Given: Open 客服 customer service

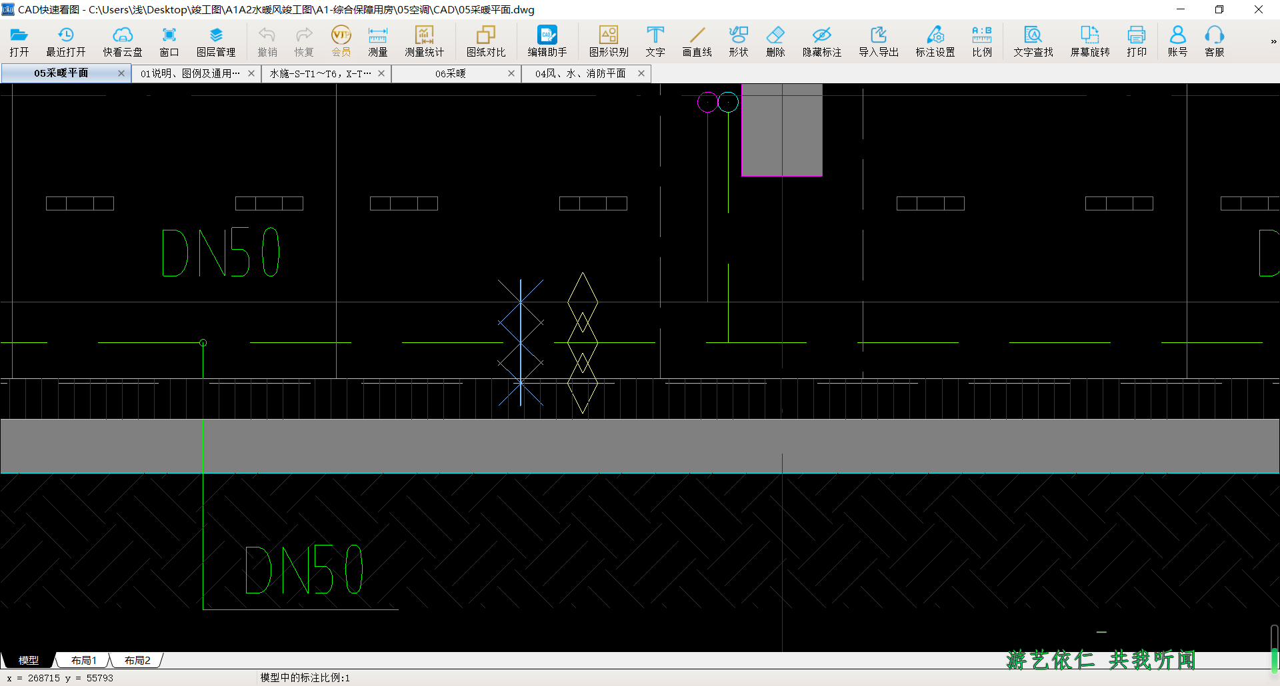Looking at the screenshot, I should pyautogui.click(x=1215, y=41).
